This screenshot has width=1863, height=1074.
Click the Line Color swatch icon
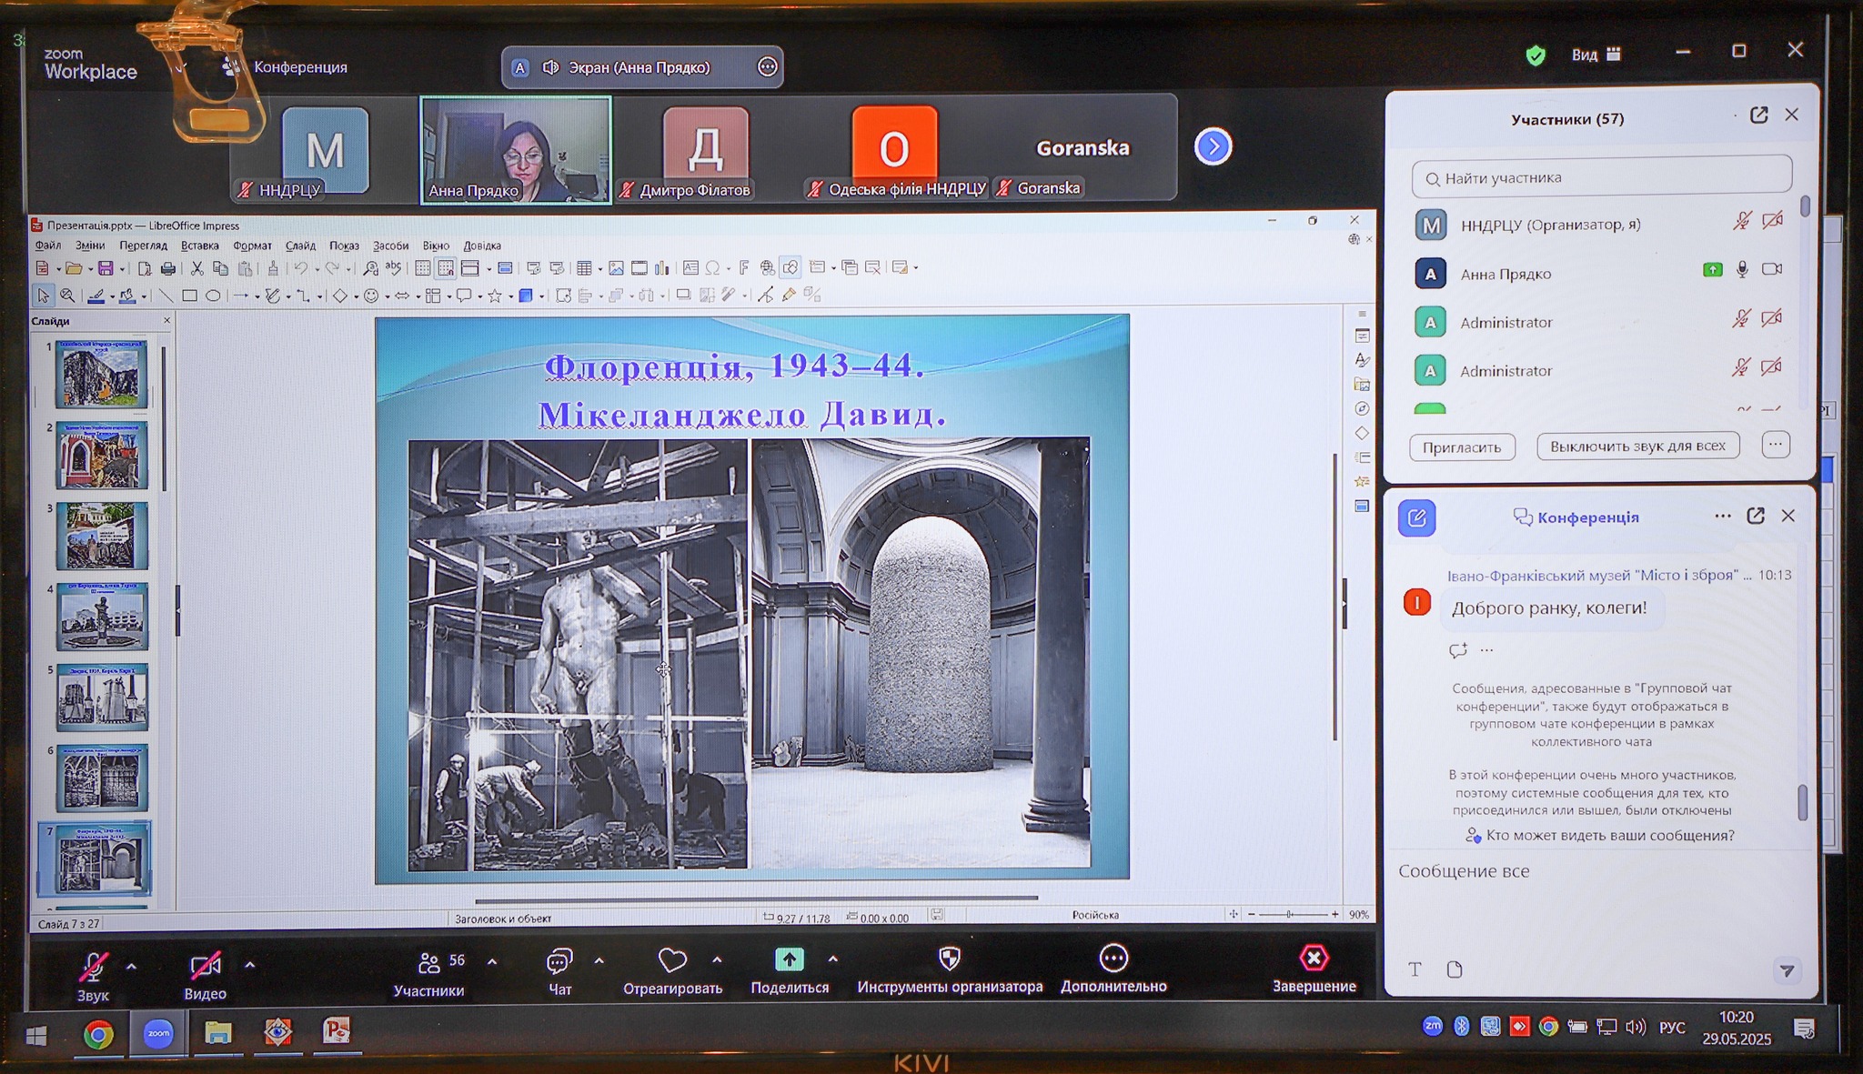(96, 296)
